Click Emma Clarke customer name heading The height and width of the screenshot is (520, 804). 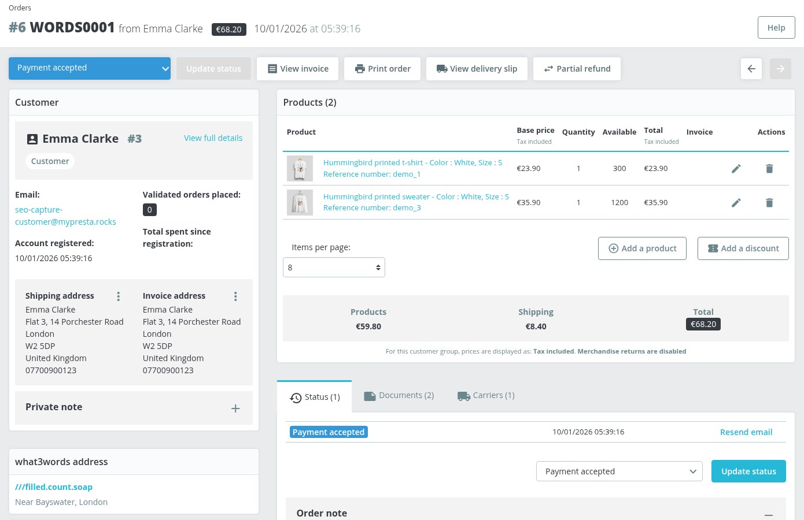tap(80, 139)
